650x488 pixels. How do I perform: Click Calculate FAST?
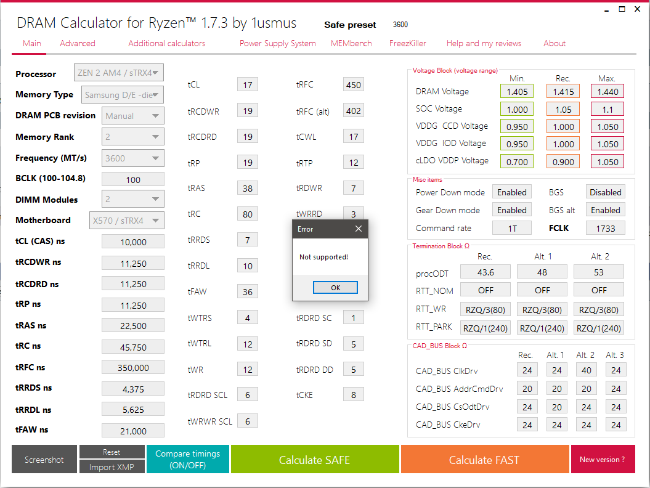pyautogui.click(x=484, y=460)
